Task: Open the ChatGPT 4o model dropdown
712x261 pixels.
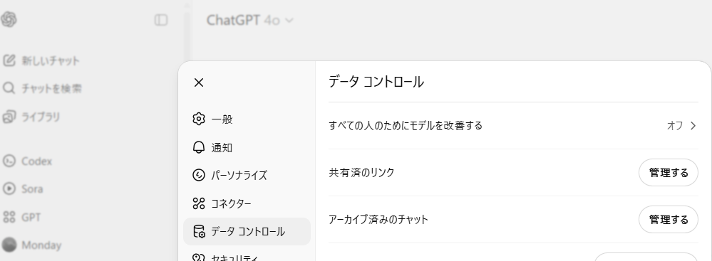Action: [249, 21]
